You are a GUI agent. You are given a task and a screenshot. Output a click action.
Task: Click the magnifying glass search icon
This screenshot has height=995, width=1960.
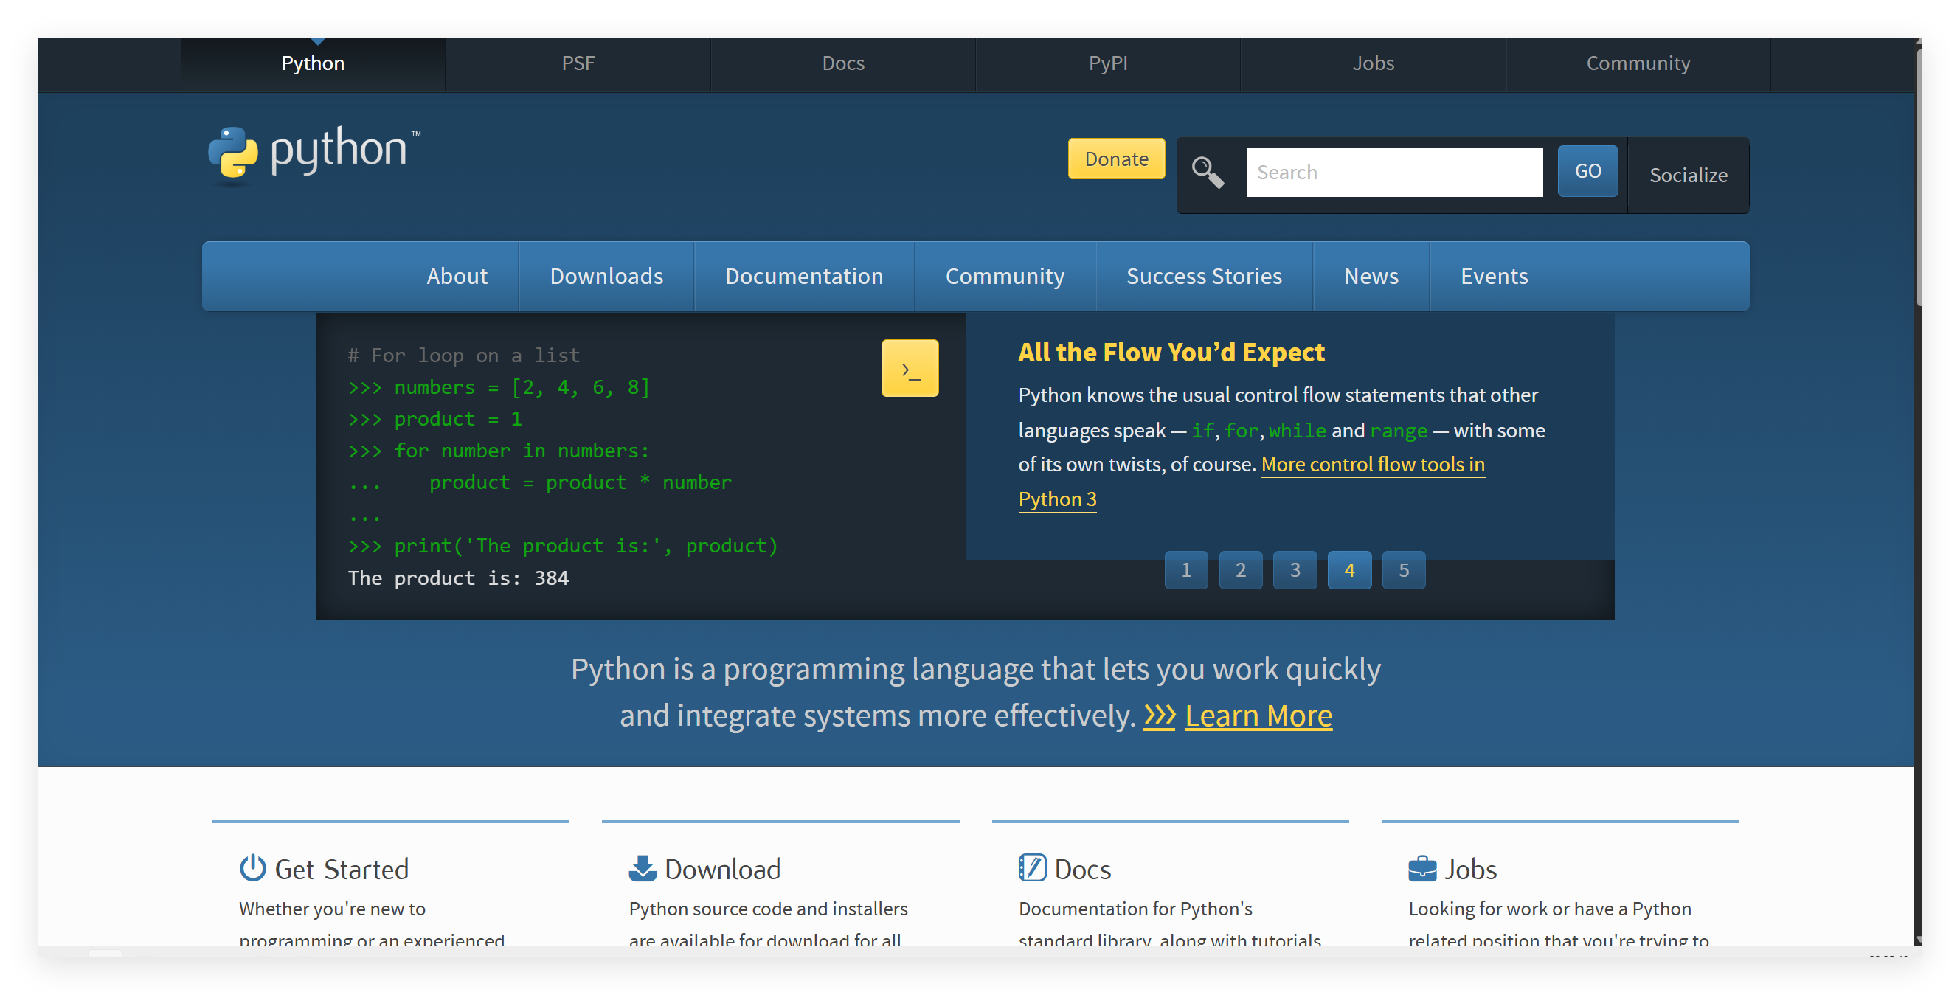click(1208, 172)
